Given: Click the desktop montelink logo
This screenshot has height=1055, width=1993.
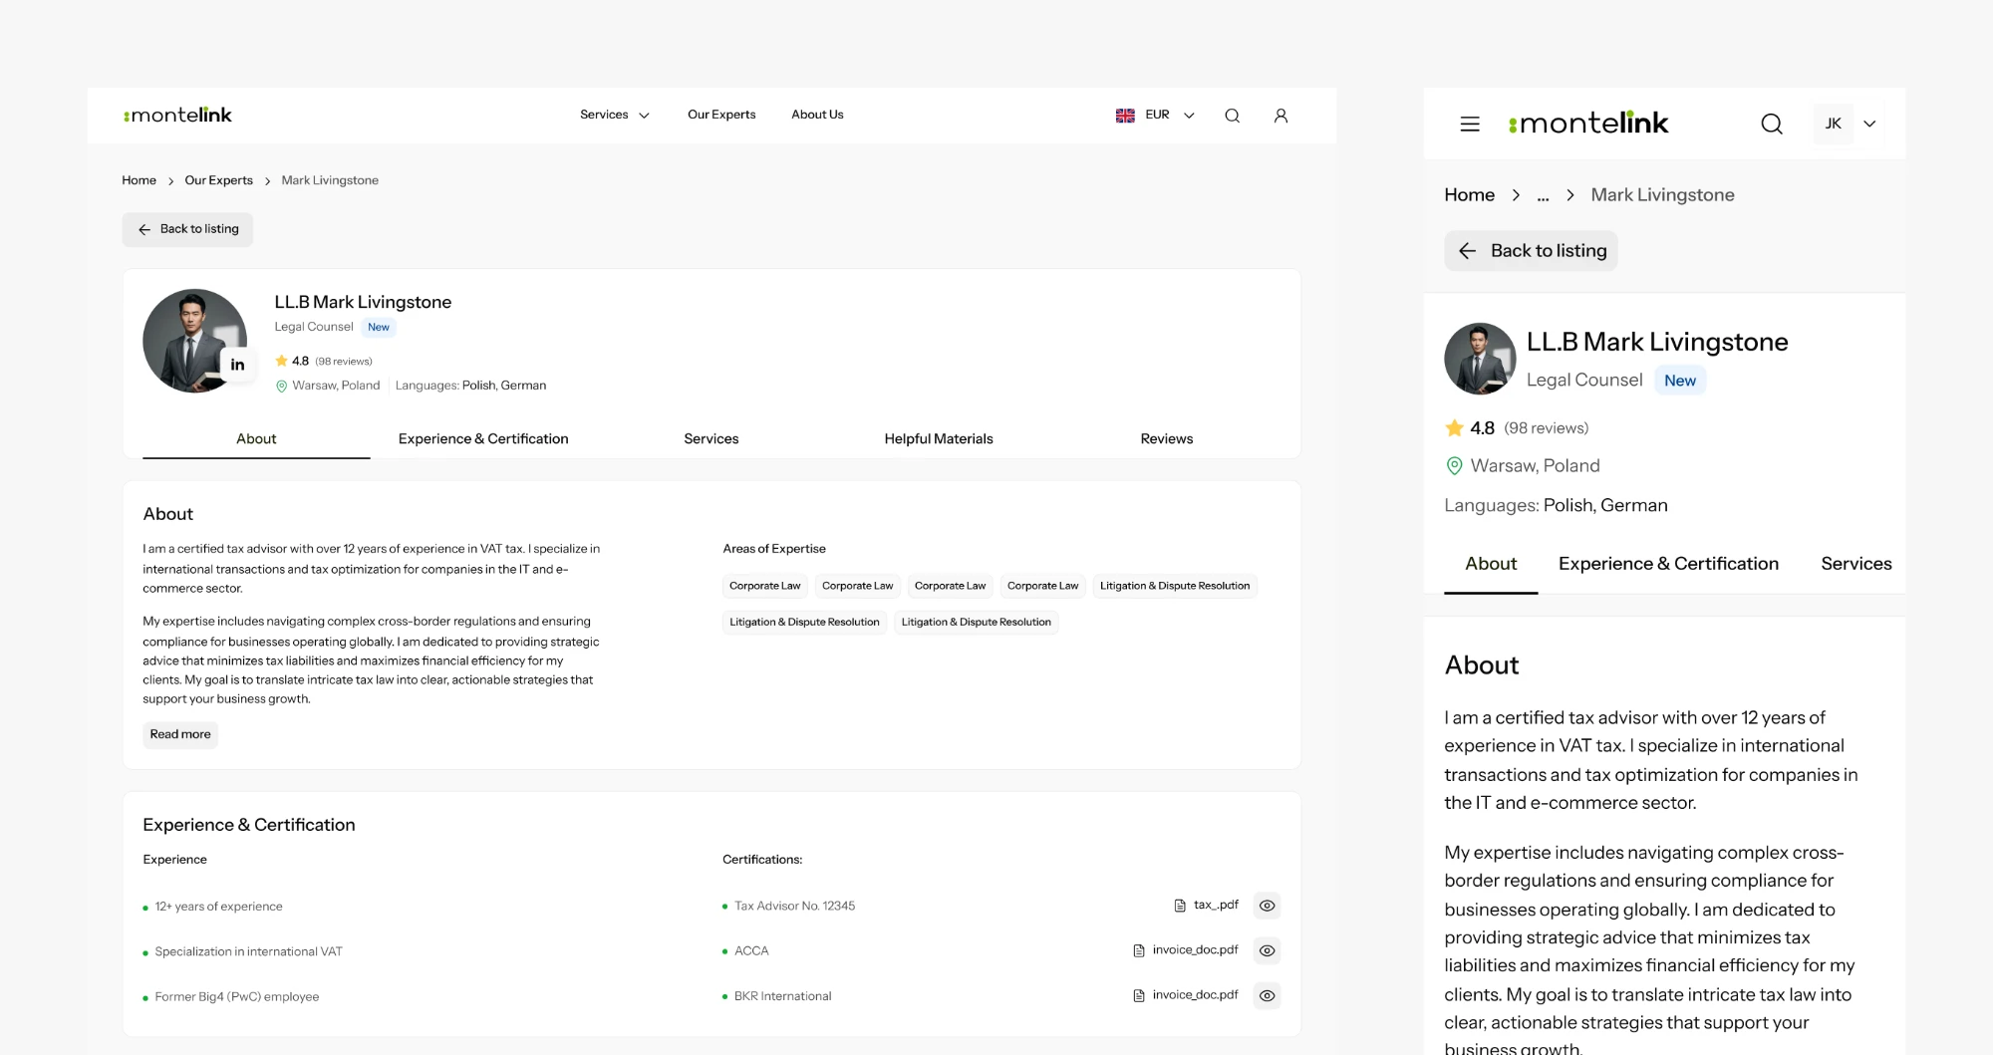Looking at the screenshot, I should click(x=177, y=115).
